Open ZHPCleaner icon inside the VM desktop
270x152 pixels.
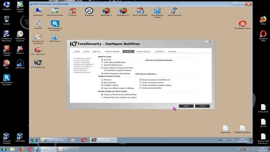tap(55, 38)
